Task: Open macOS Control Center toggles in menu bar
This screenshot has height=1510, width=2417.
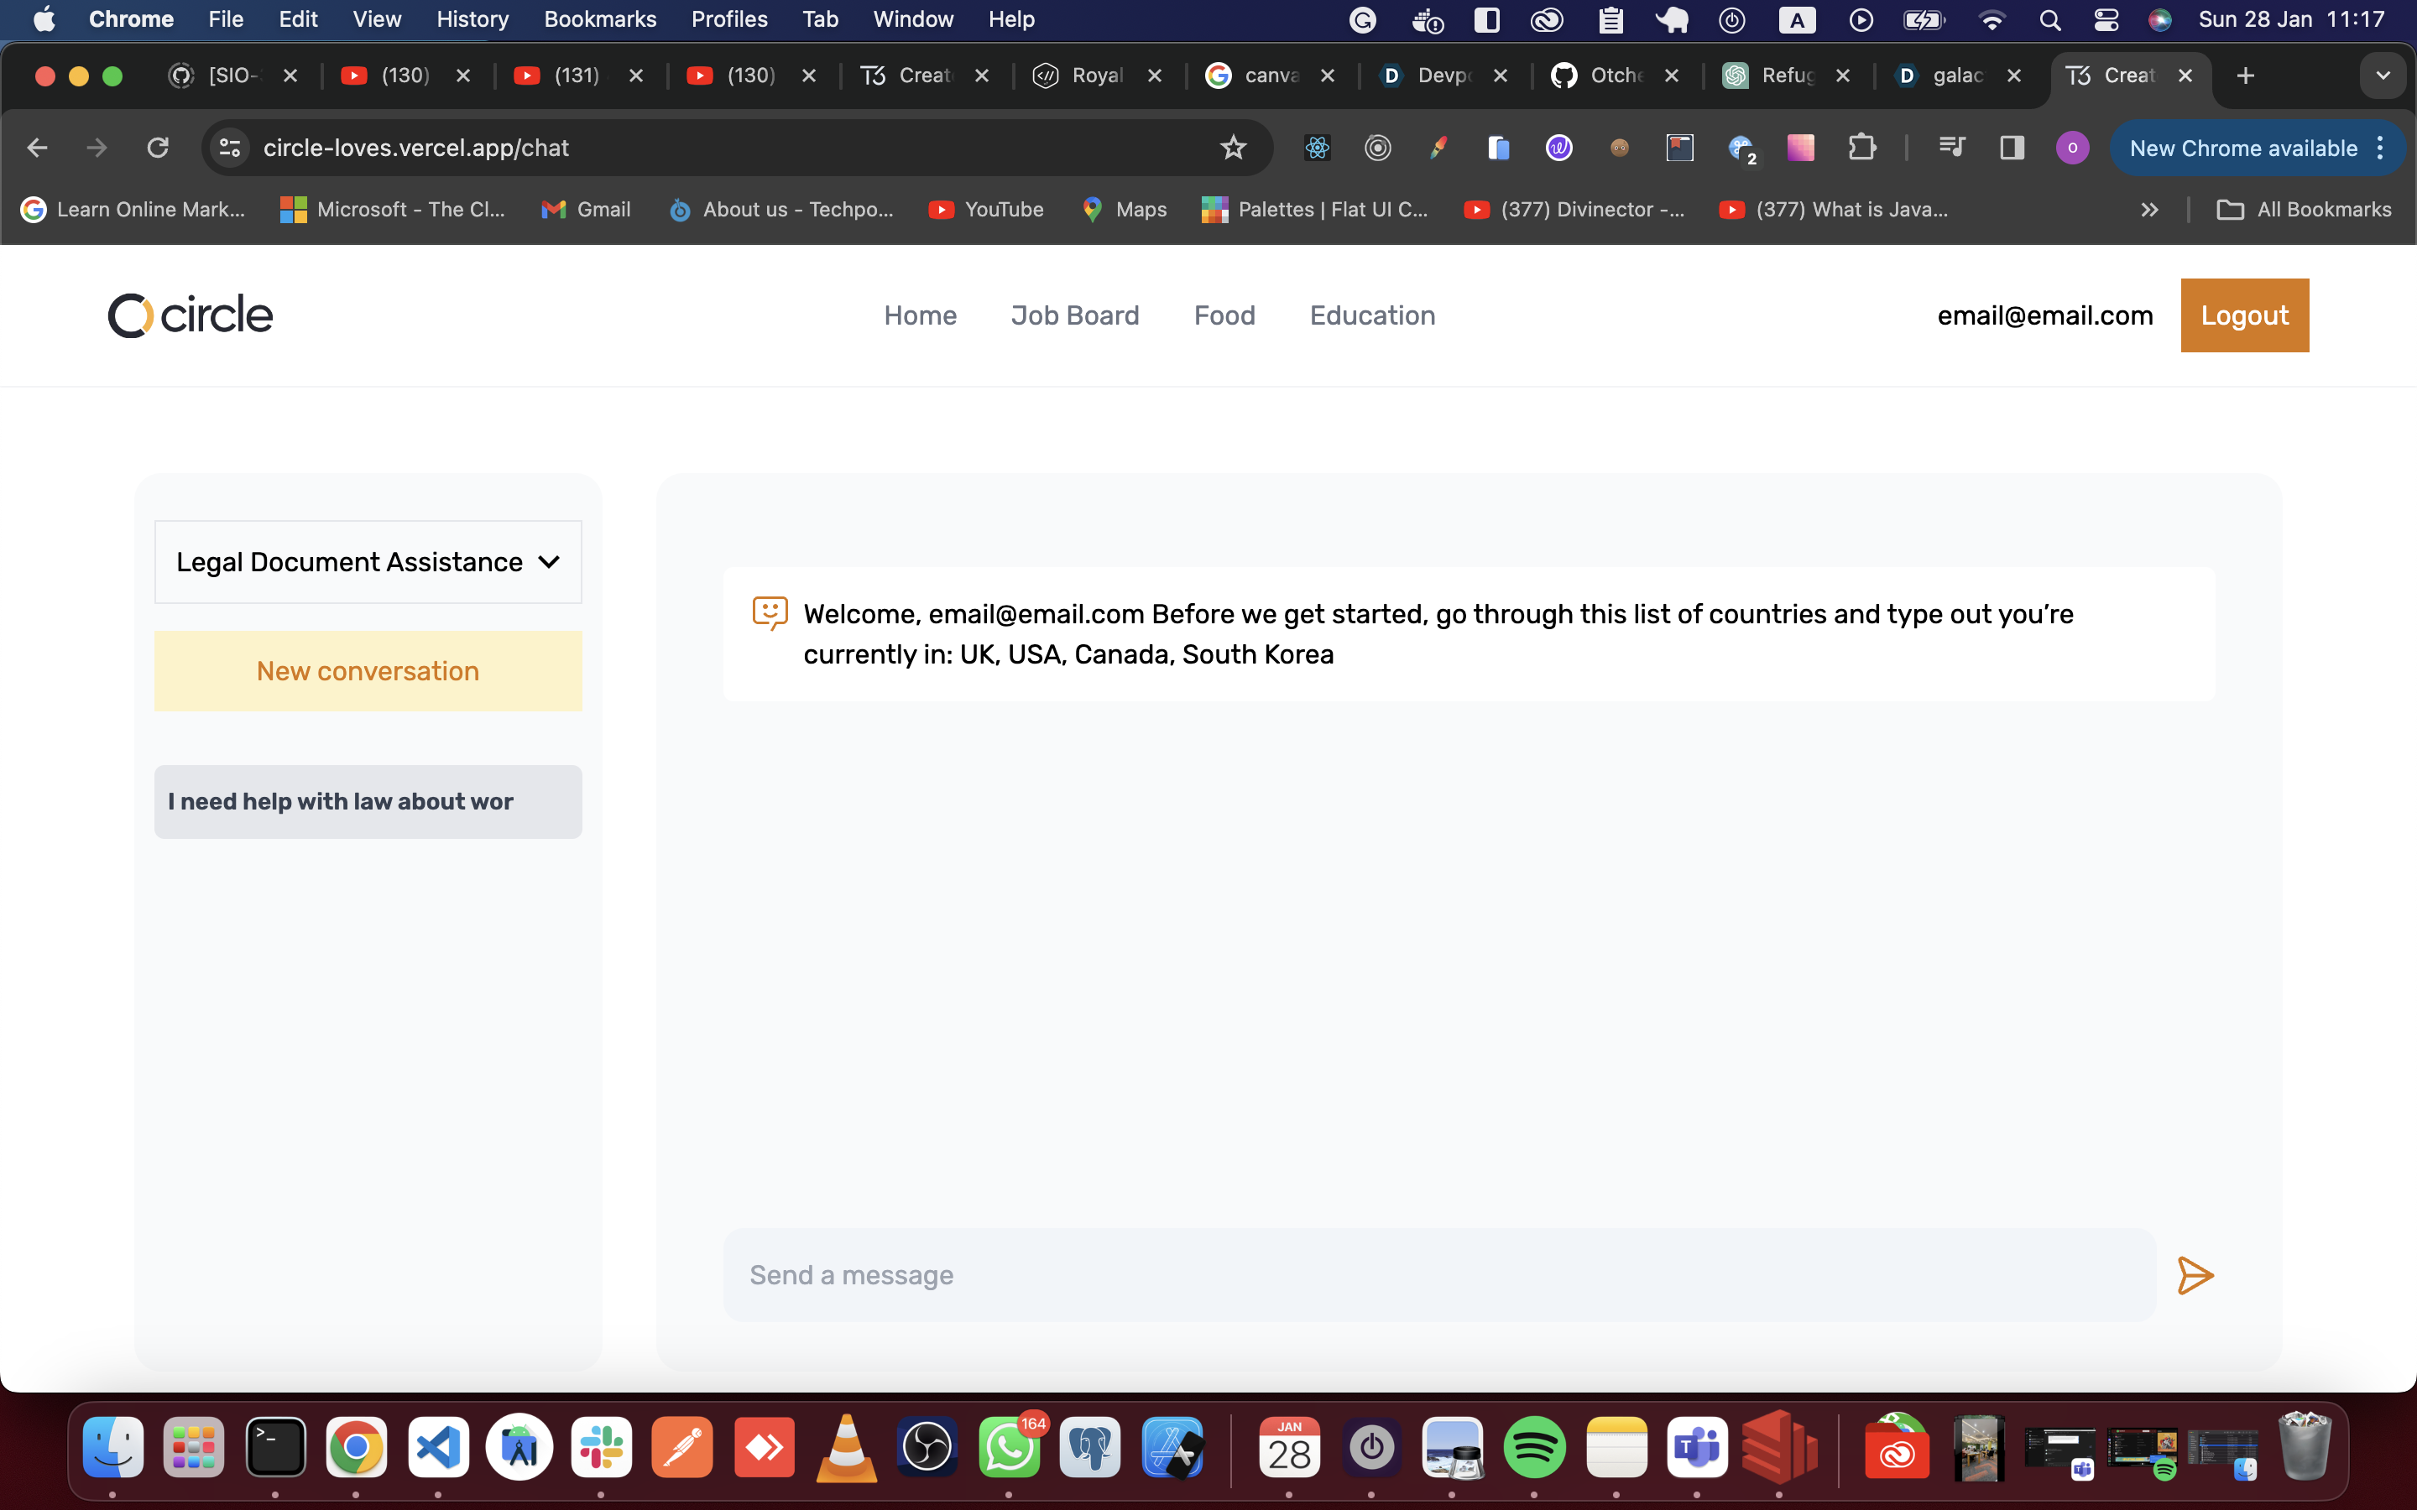Action: pos(2106,20)
